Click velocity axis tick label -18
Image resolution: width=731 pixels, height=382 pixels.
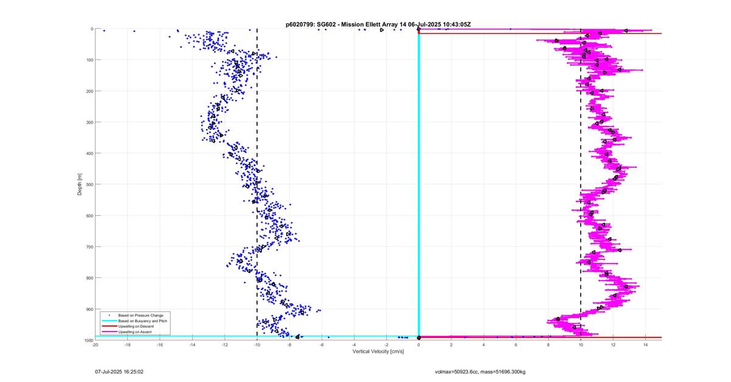coord(127,345)
